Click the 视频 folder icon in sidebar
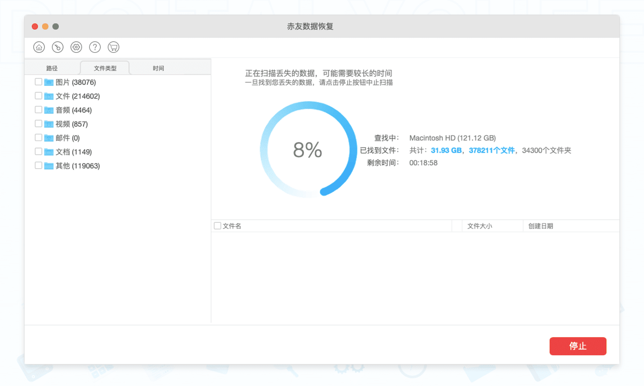Viewport: 644px width, 386px height. (49, 124)
